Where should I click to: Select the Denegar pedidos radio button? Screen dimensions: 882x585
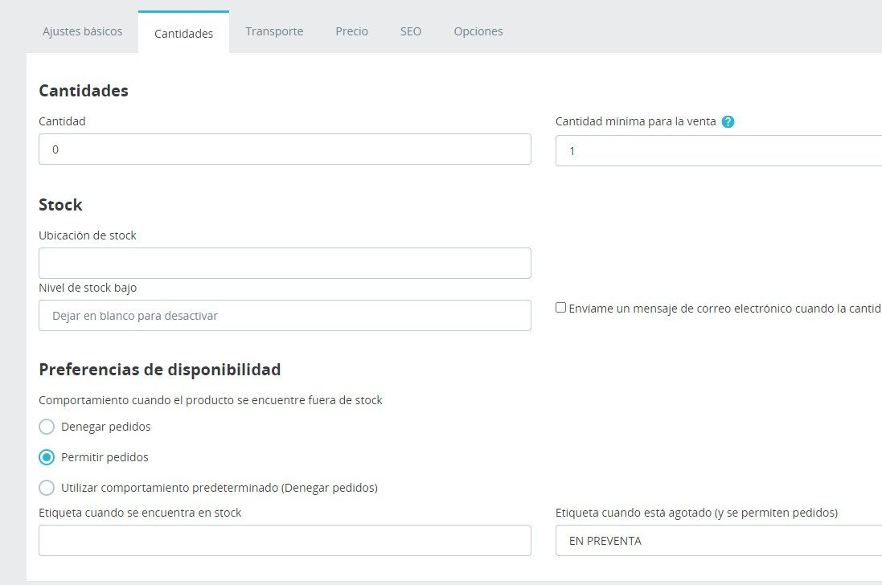(x=47, y=427)
